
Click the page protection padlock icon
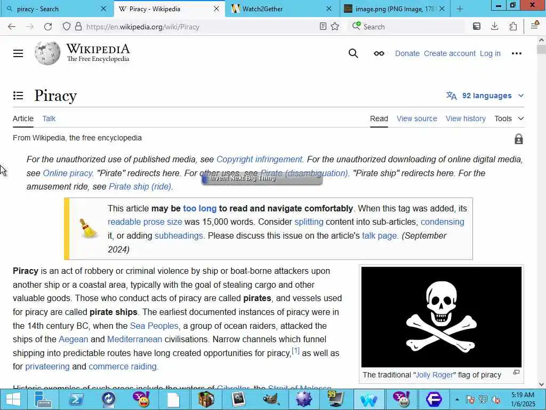(518, 139)
